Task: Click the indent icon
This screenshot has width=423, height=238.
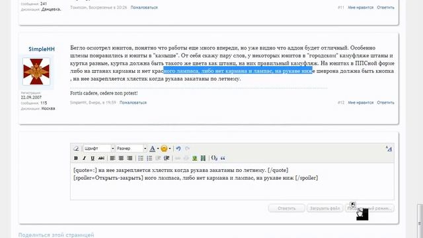Action: coord(167,158)
